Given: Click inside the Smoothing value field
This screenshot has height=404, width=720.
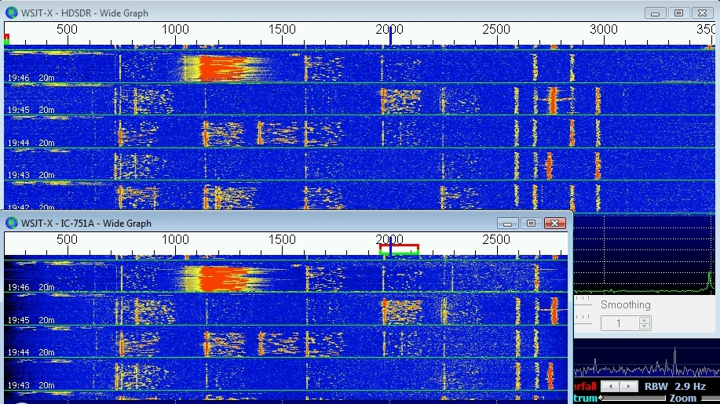Looking at the screenshot, I should 619,323.
